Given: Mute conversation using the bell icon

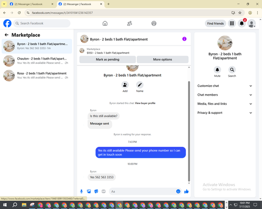Looking at the screenshot, I should click(217, 69).
